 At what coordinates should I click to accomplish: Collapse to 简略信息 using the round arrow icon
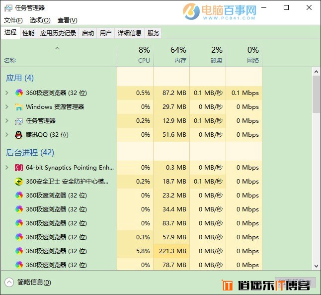tap(9, 282)
